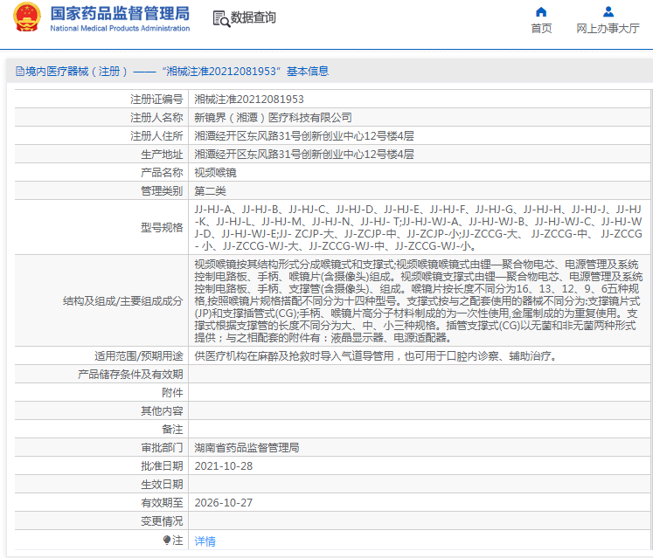Image resolution: width=653 pixels, height=558 pixels.
Task: Click the 数据查询 magnifier document icon
Action: tap(222, 18)
